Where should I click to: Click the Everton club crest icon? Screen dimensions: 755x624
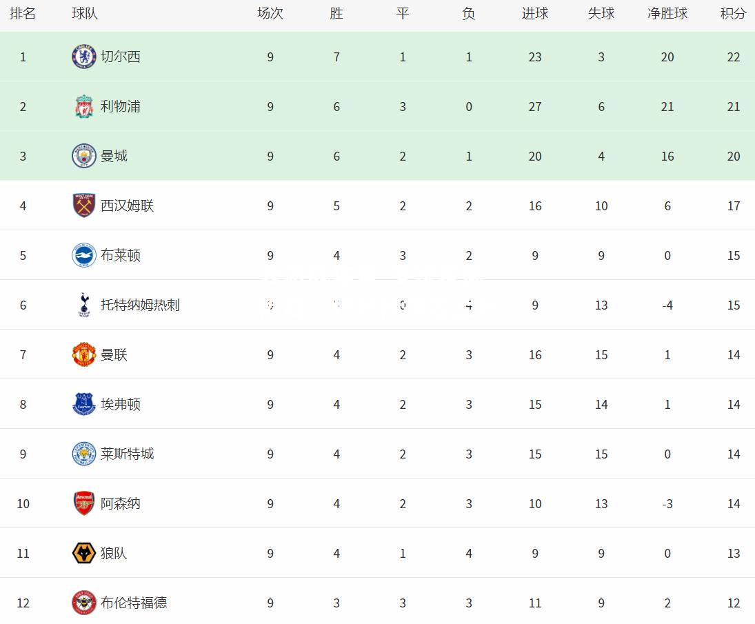84,404
